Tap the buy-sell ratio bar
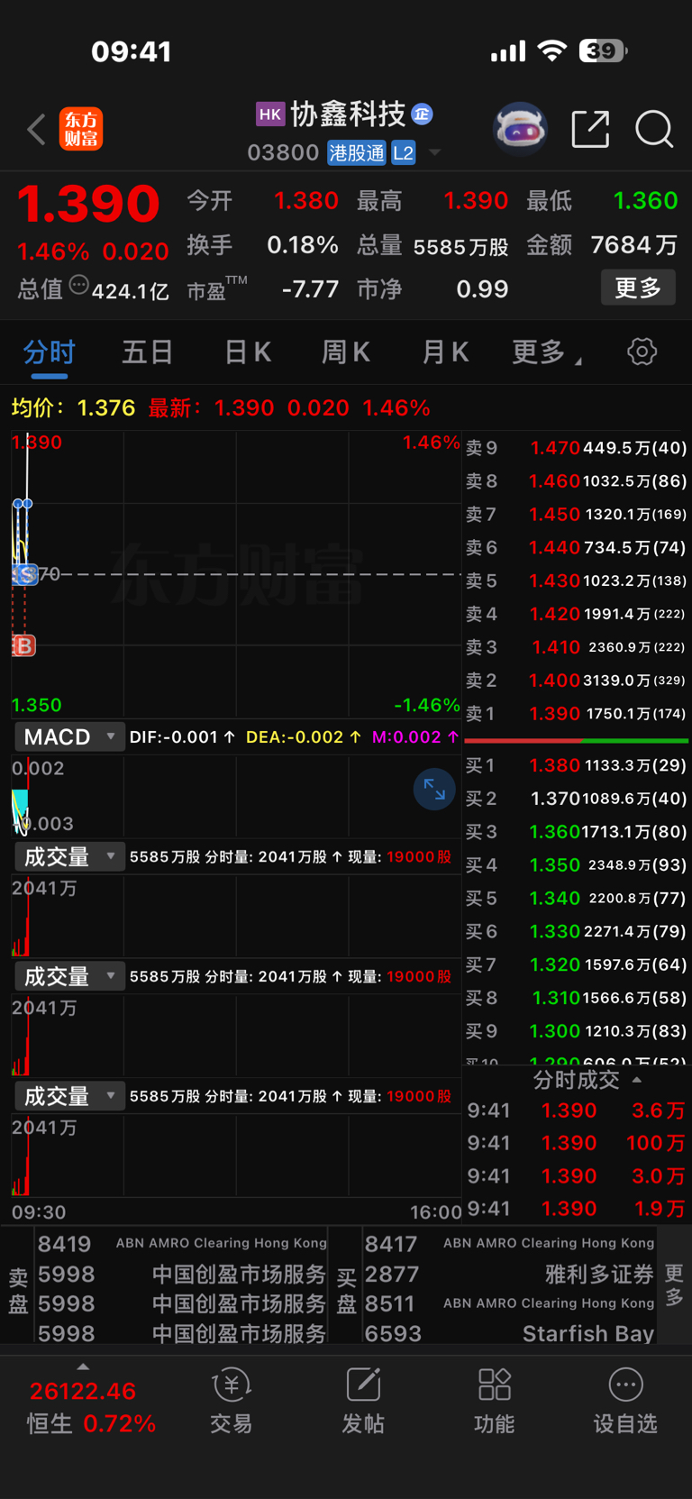Viewport: 692px width, 1499px height. [577, 741]
